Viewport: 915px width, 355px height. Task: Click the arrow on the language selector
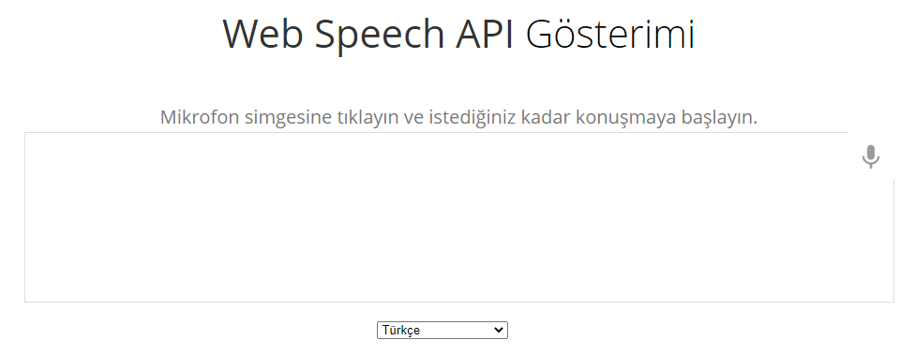coord(499,330)
